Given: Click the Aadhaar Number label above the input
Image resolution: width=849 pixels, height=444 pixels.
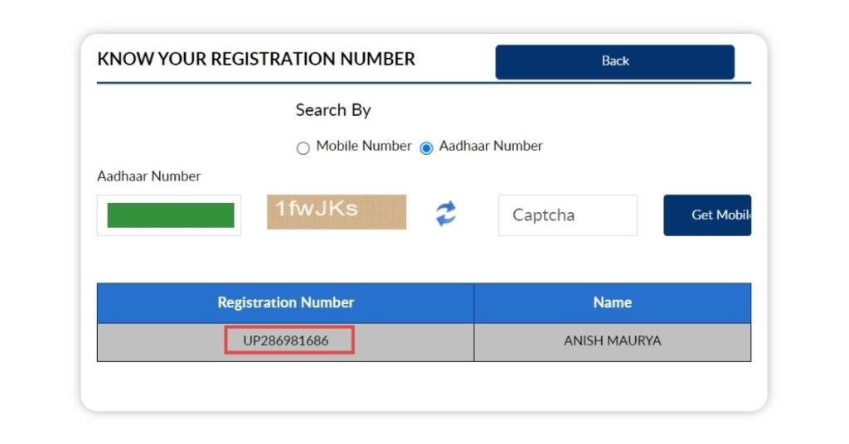Looking at the screenshot, I should [149, 176].
